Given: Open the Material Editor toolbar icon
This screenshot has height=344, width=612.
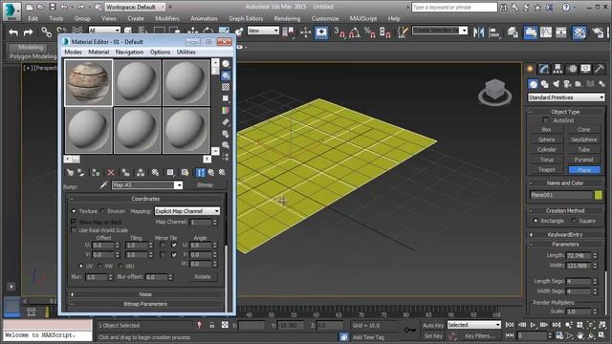Looking at the screenshot, I should tap(579, 32).
